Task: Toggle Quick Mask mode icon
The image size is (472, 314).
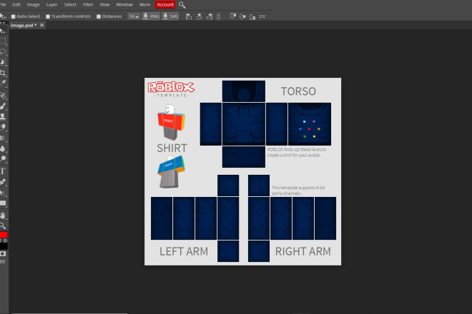Action: [x=3, y=254]
